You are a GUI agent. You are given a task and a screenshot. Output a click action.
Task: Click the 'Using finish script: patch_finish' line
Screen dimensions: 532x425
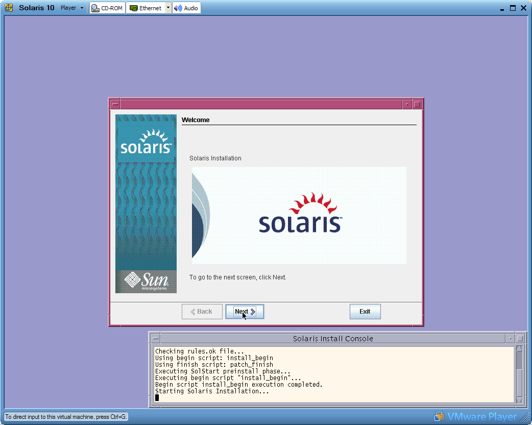(x=214, y=365)
